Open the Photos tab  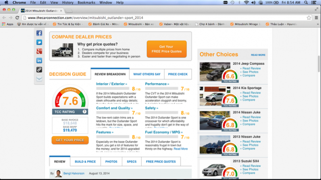pyautogui.click(x=111, y=161)
